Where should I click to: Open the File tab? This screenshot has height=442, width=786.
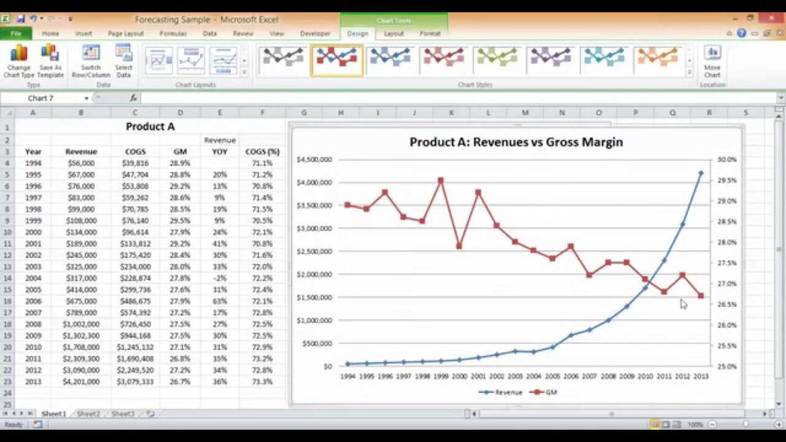coord(16,33)
